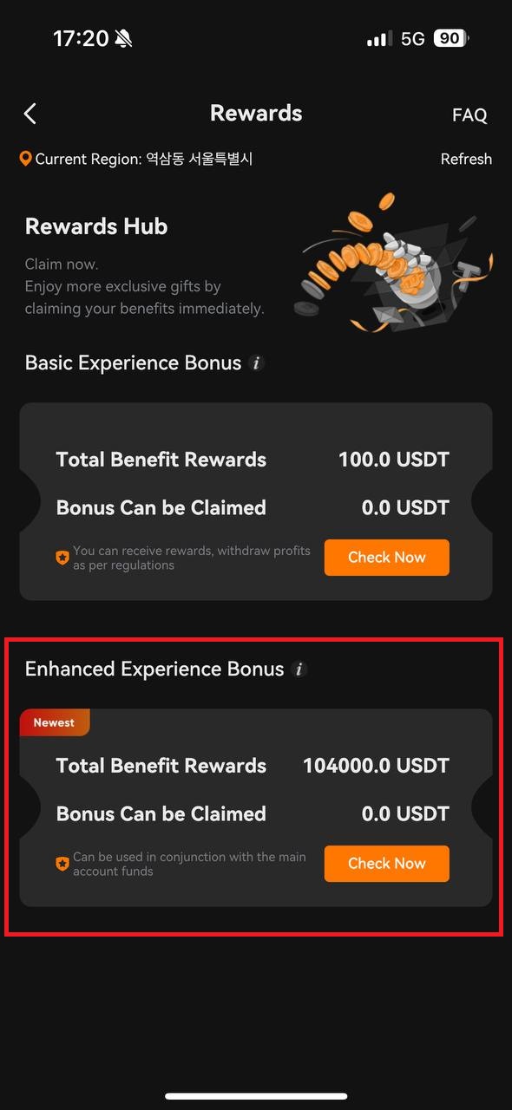
Task: Open info icon beside Enhanced Experience Bonus
Action: coord(299,669)
